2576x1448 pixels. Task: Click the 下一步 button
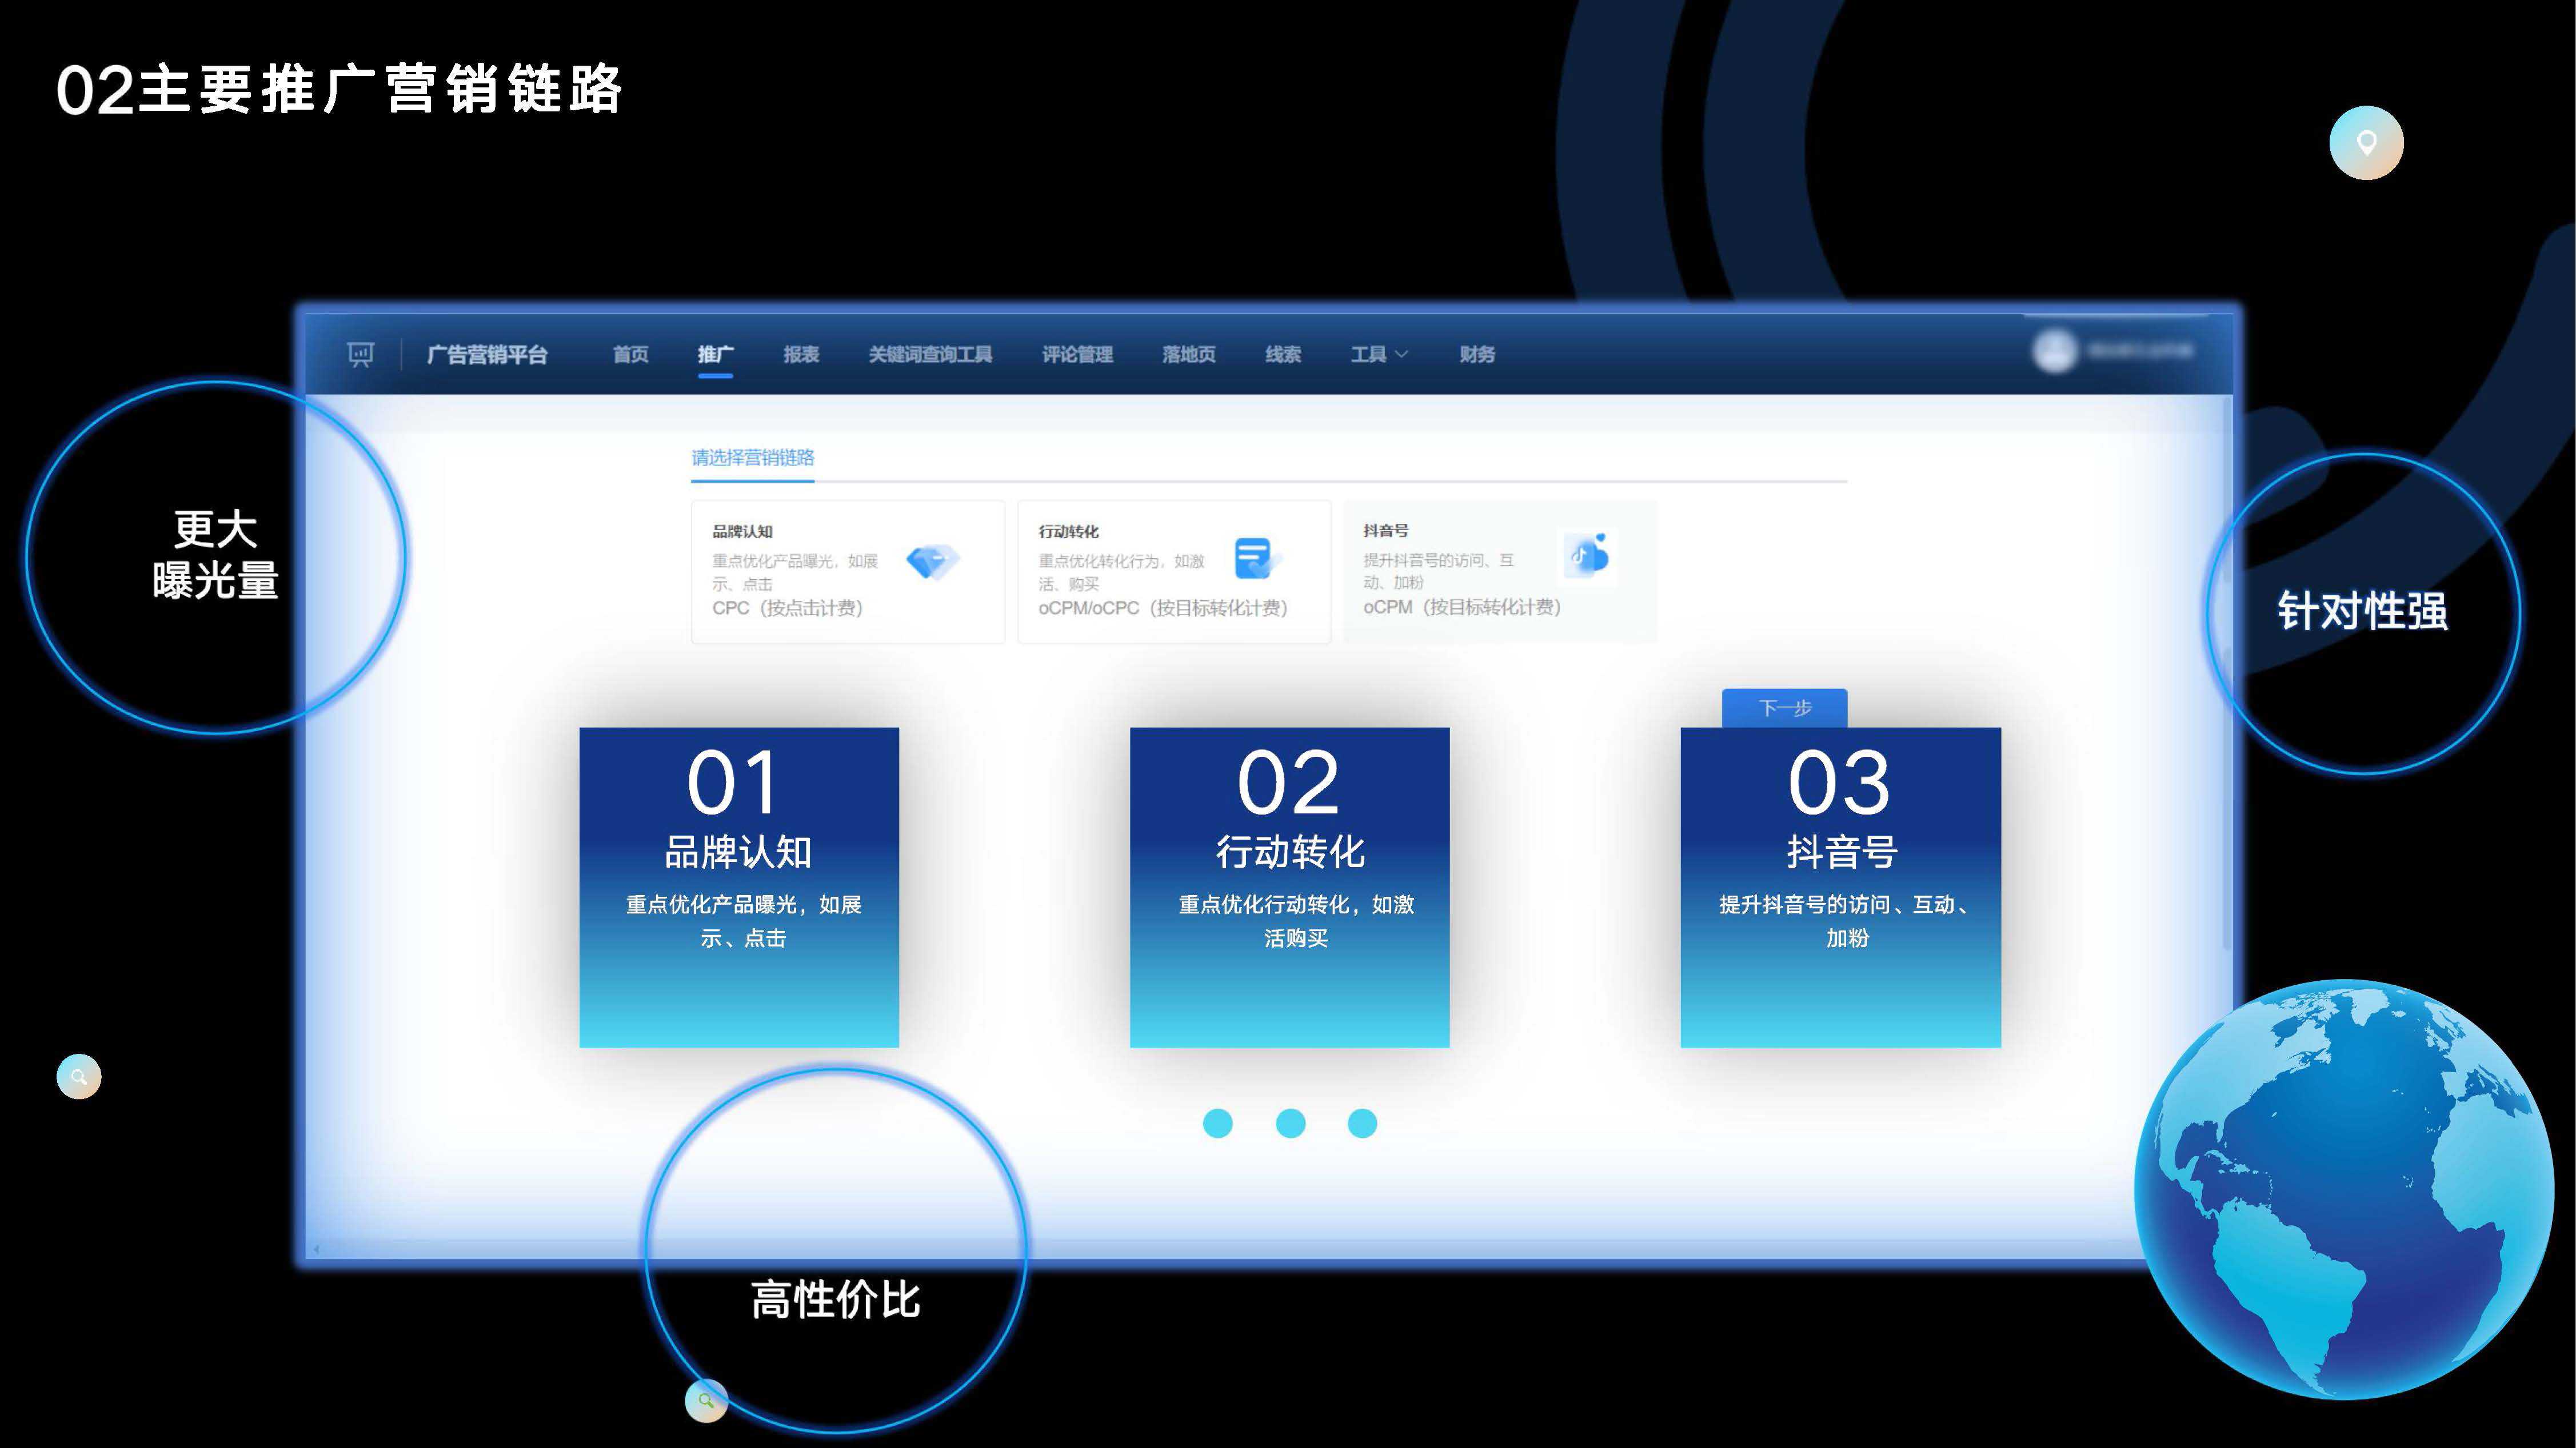point(1785,708)
